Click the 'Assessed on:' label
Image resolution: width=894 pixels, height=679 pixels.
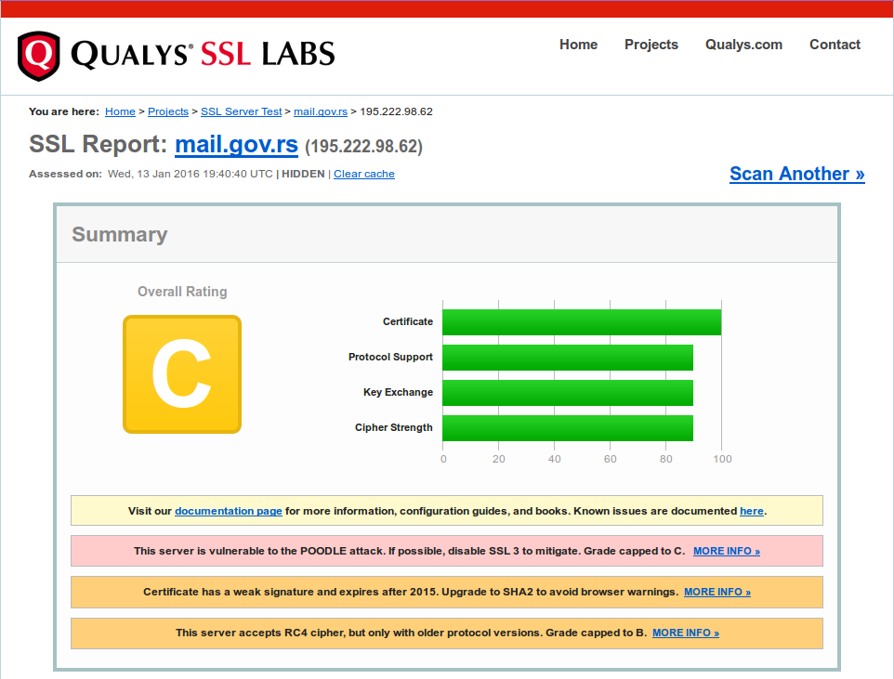coord(66,174)
